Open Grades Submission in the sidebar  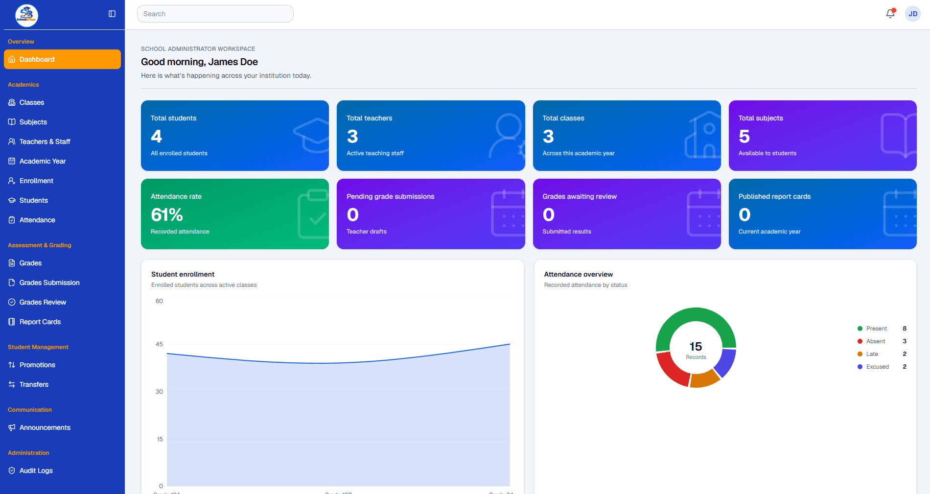pyautogui.click(x=62, y=282)
